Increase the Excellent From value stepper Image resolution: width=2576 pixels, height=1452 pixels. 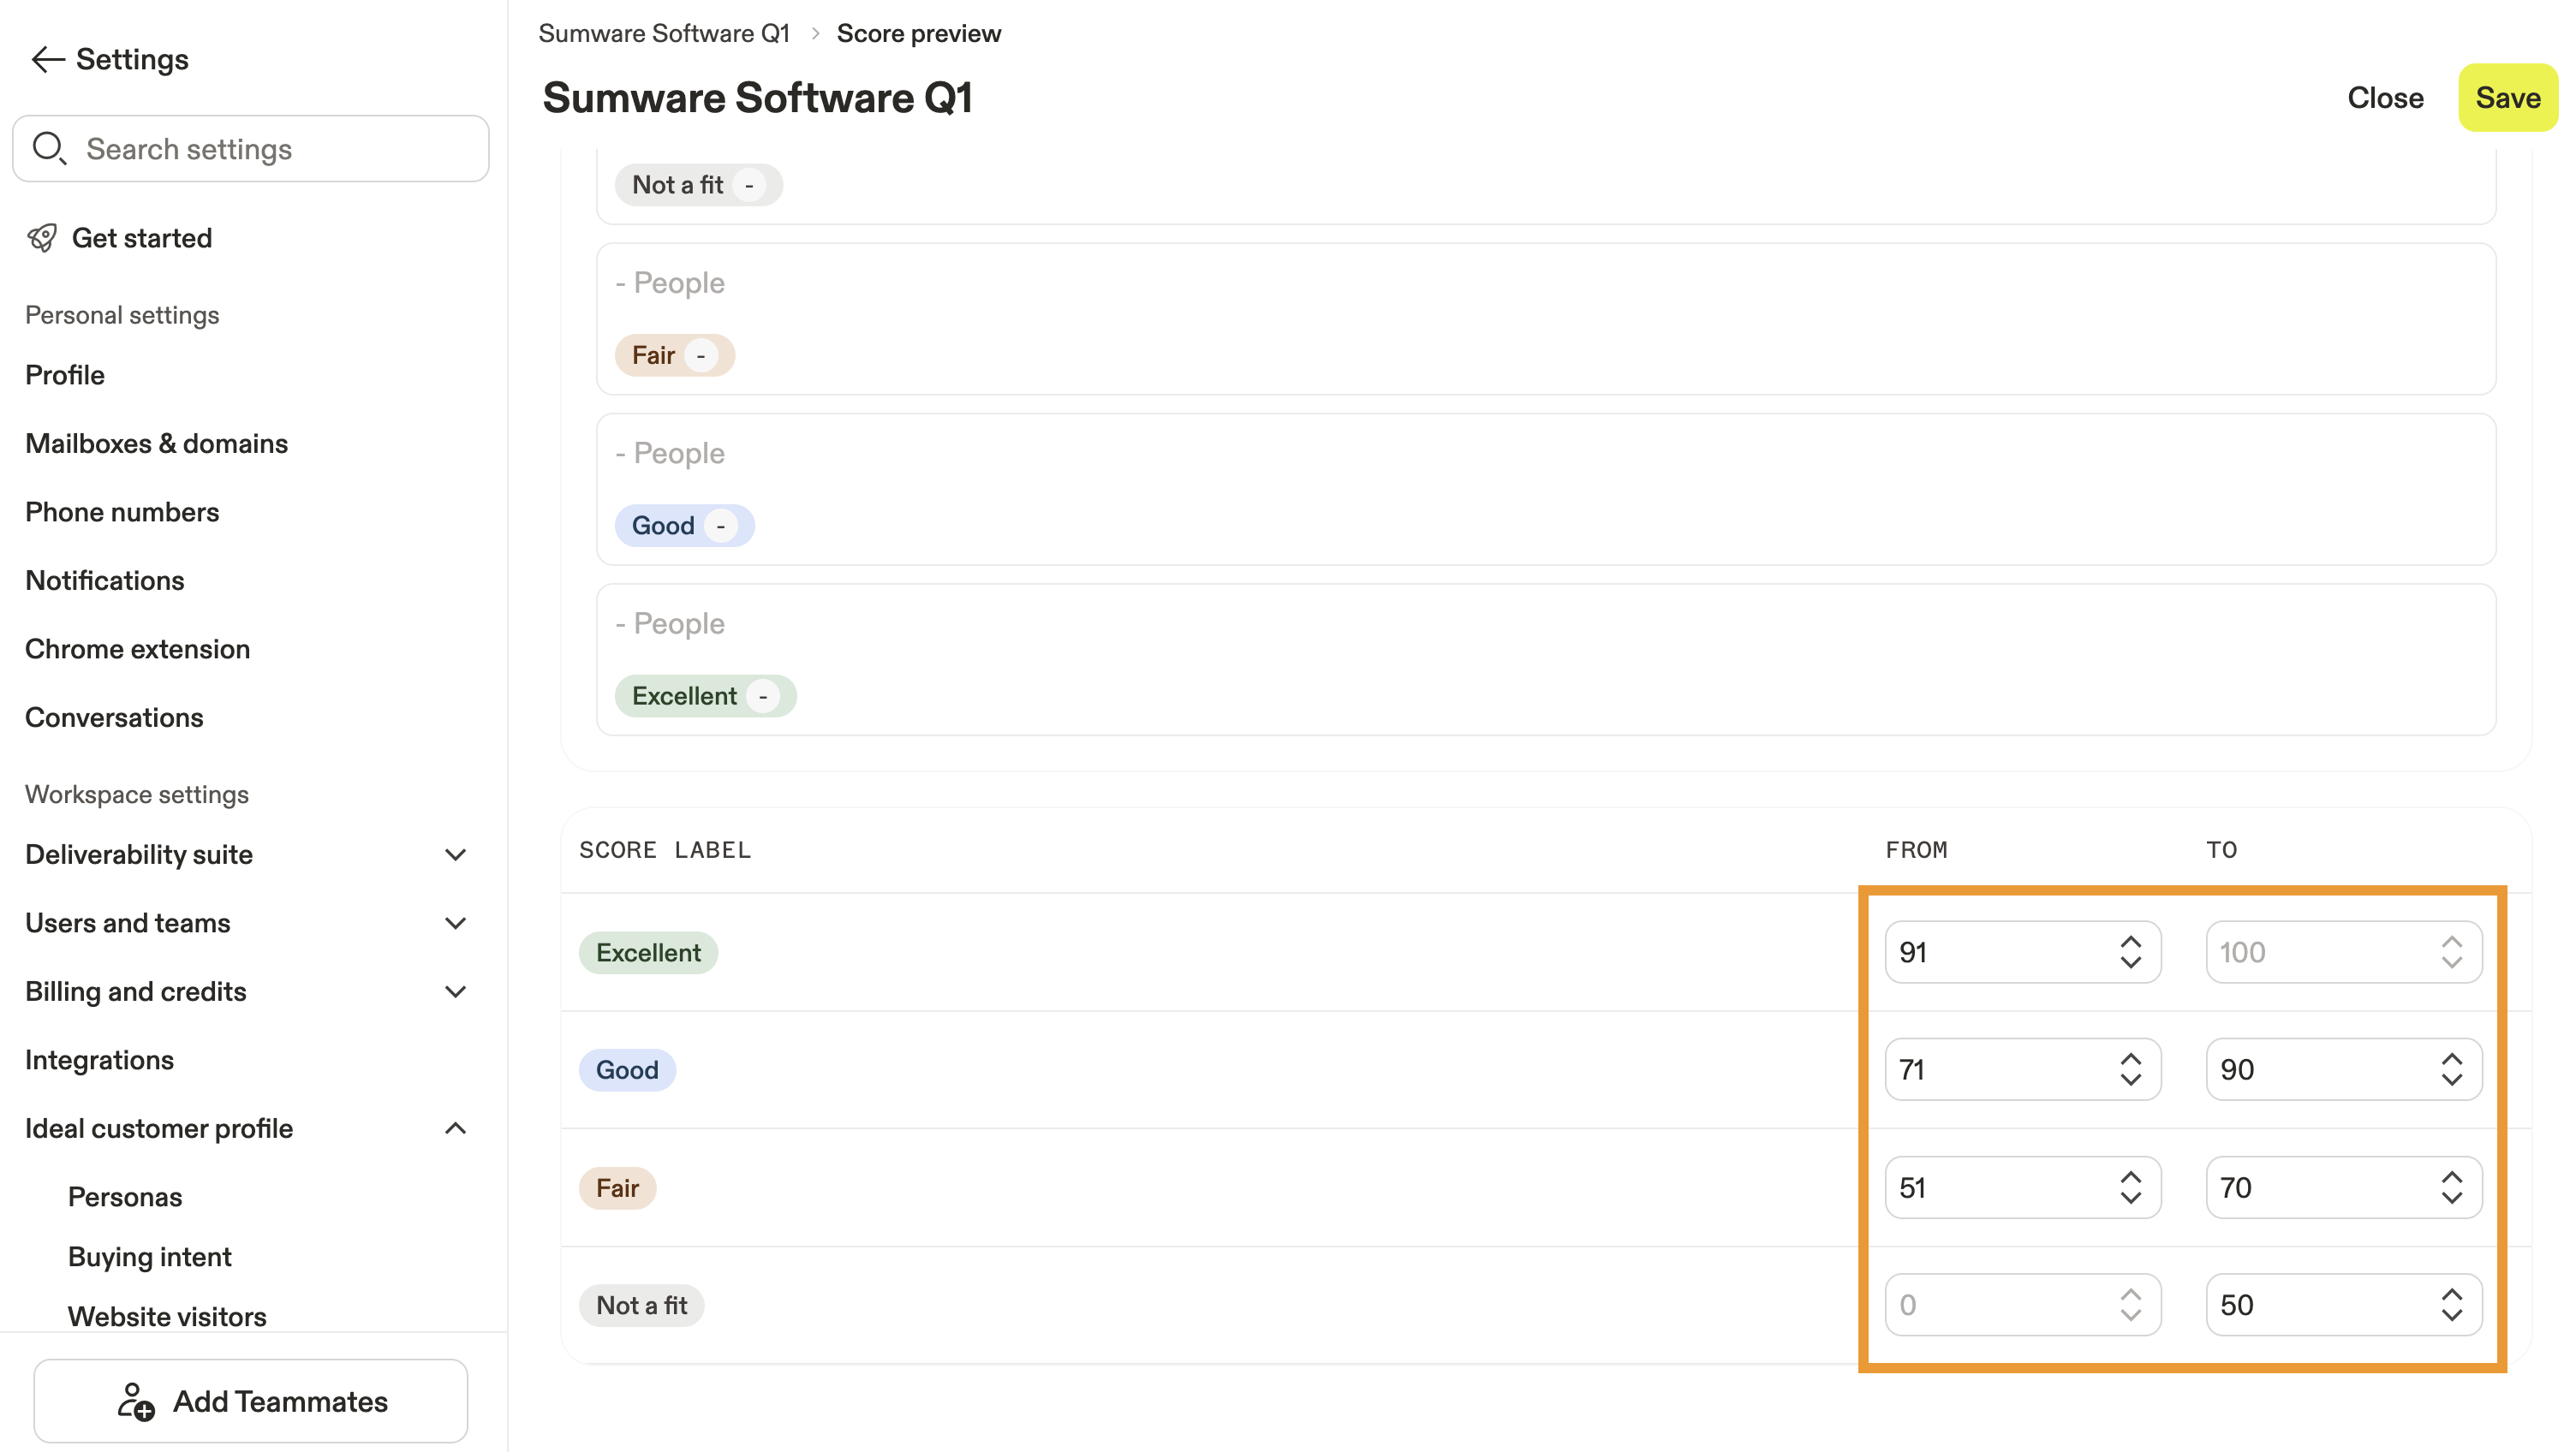click(x=2130, y=941)
